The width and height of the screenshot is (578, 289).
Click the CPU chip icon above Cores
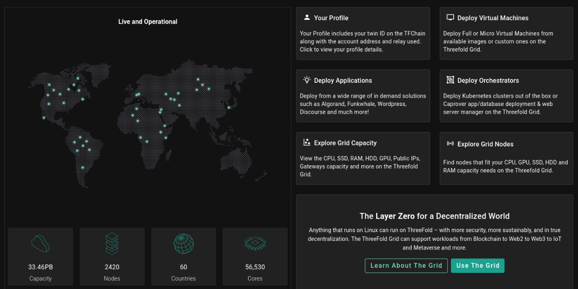[255, 244]
